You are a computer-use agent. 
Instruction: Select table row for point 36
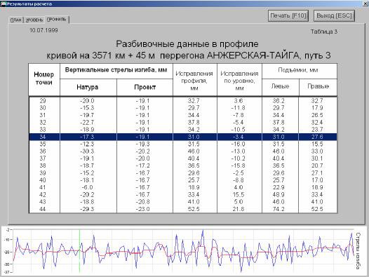[x=183, y=151]
